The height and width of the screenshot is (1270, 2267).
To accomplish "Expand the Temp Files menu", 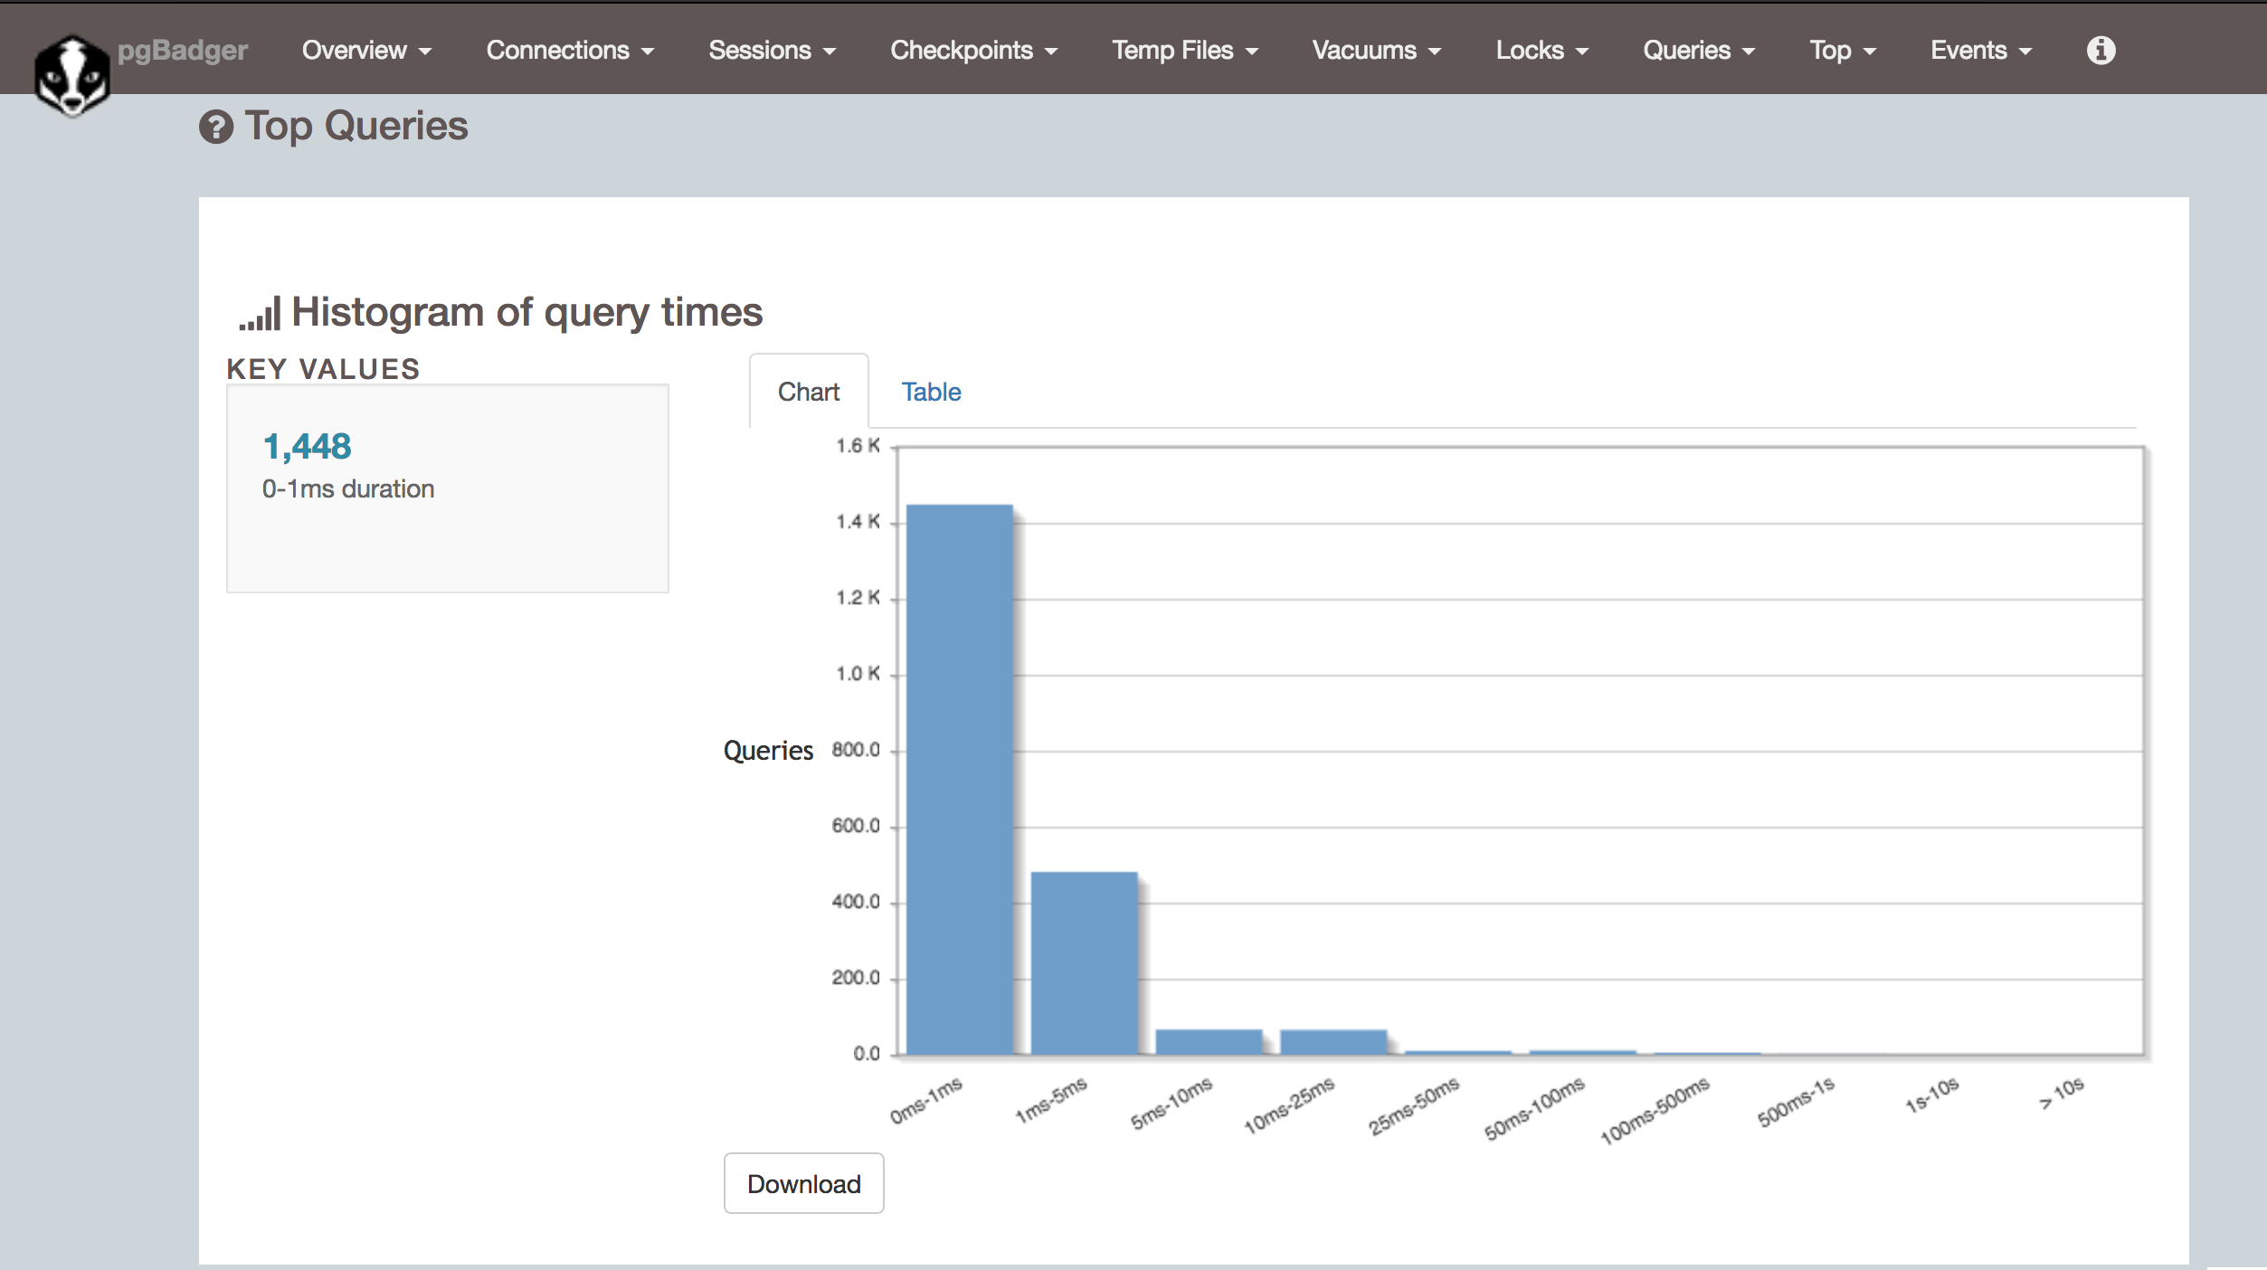I will [1185, 50].
